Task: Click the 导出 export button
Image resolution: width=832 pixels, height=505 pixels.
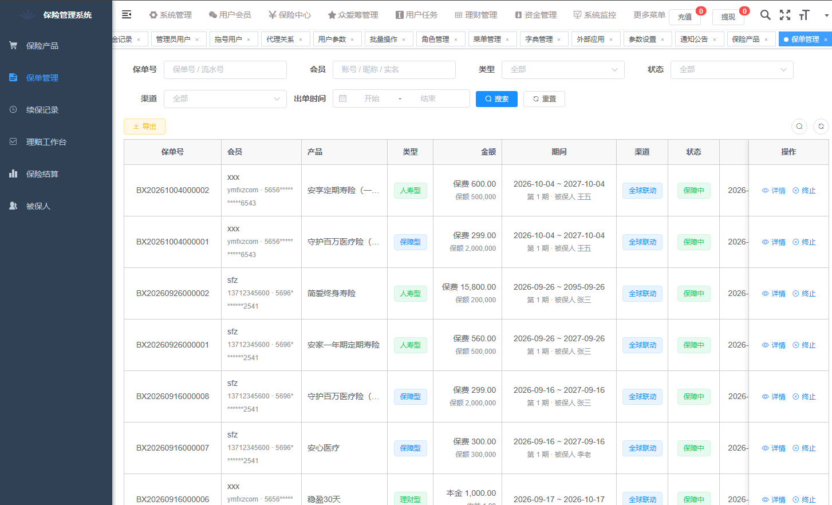Action: coord(144,127)
